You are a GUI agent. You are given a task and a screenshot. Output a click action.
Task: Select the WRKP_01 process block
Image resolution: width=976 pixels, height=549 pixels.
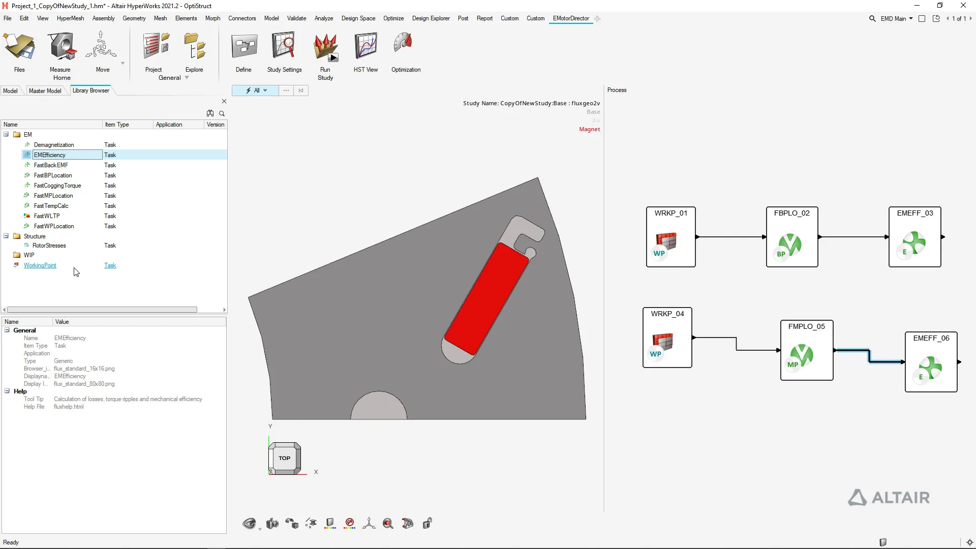(671, 237)
